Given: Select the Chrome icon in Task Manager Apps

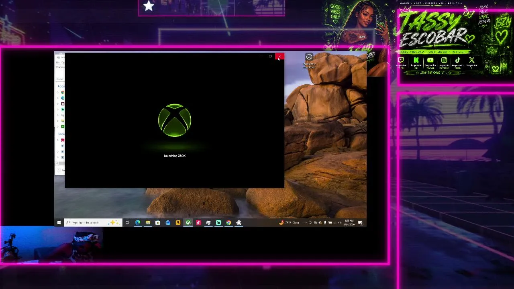Looking at the screenshot, I should [63, 92].
